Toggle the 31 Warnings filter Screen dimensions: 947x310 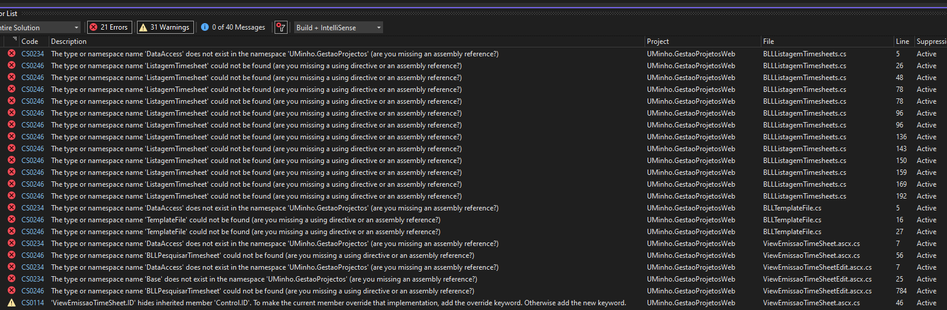click(x=165, y=27)
